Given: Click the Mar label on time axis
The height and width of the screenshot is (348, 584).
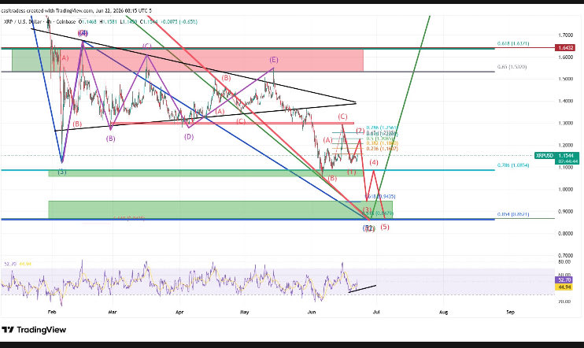Looking at the screenshot, I should [x=112, y=313].
